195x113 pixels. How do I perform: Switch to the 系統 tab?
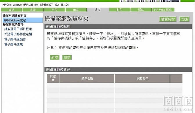pyautogui.click(x=33, y=10)
